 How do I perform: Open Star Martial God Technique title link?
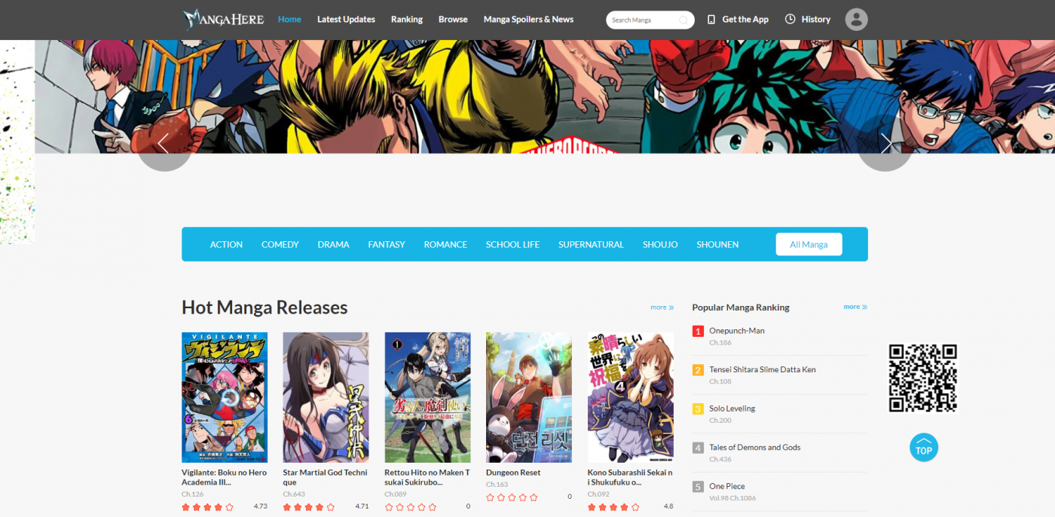pyautogui.click(x=326, y=478)
